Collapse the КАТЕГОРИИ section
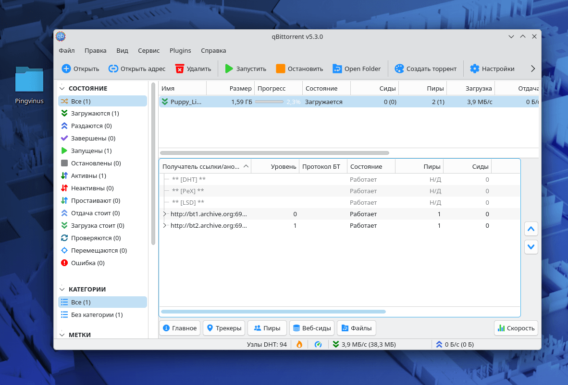Viewport: 568px width, 385px height. point(62,290)
